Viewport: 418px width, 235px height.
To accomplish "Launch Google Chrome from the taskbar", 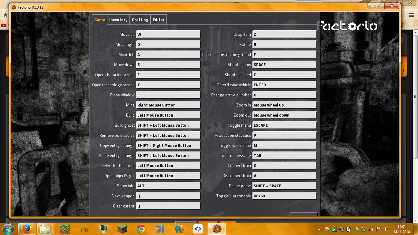I will [141, 229].
